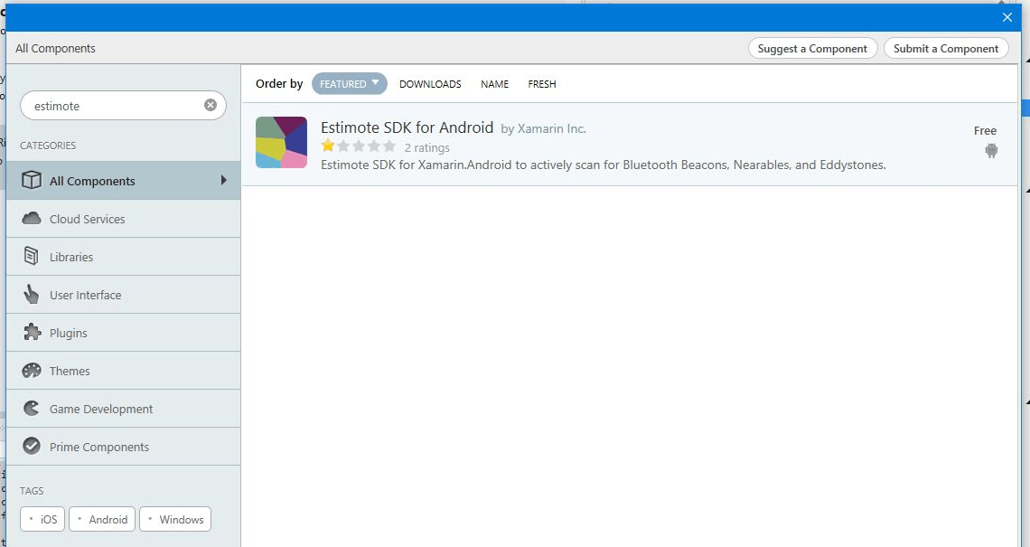Click Submit a Component button

coord(946,49)
